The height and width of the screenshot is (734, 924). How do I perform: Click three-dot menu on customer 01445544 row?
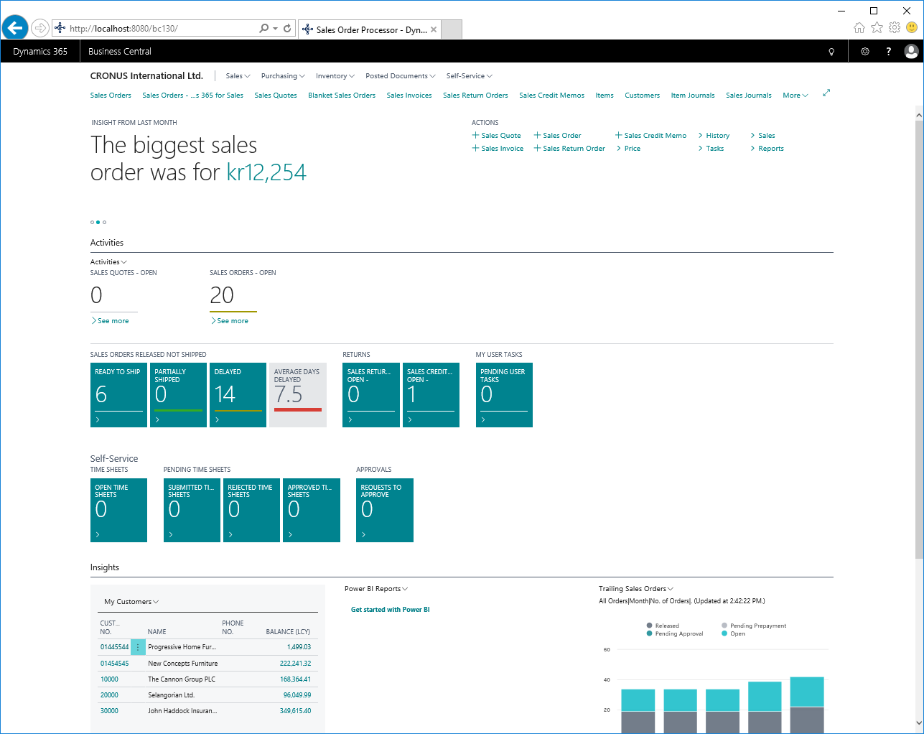pyautogui.click(x=138, y=647)
